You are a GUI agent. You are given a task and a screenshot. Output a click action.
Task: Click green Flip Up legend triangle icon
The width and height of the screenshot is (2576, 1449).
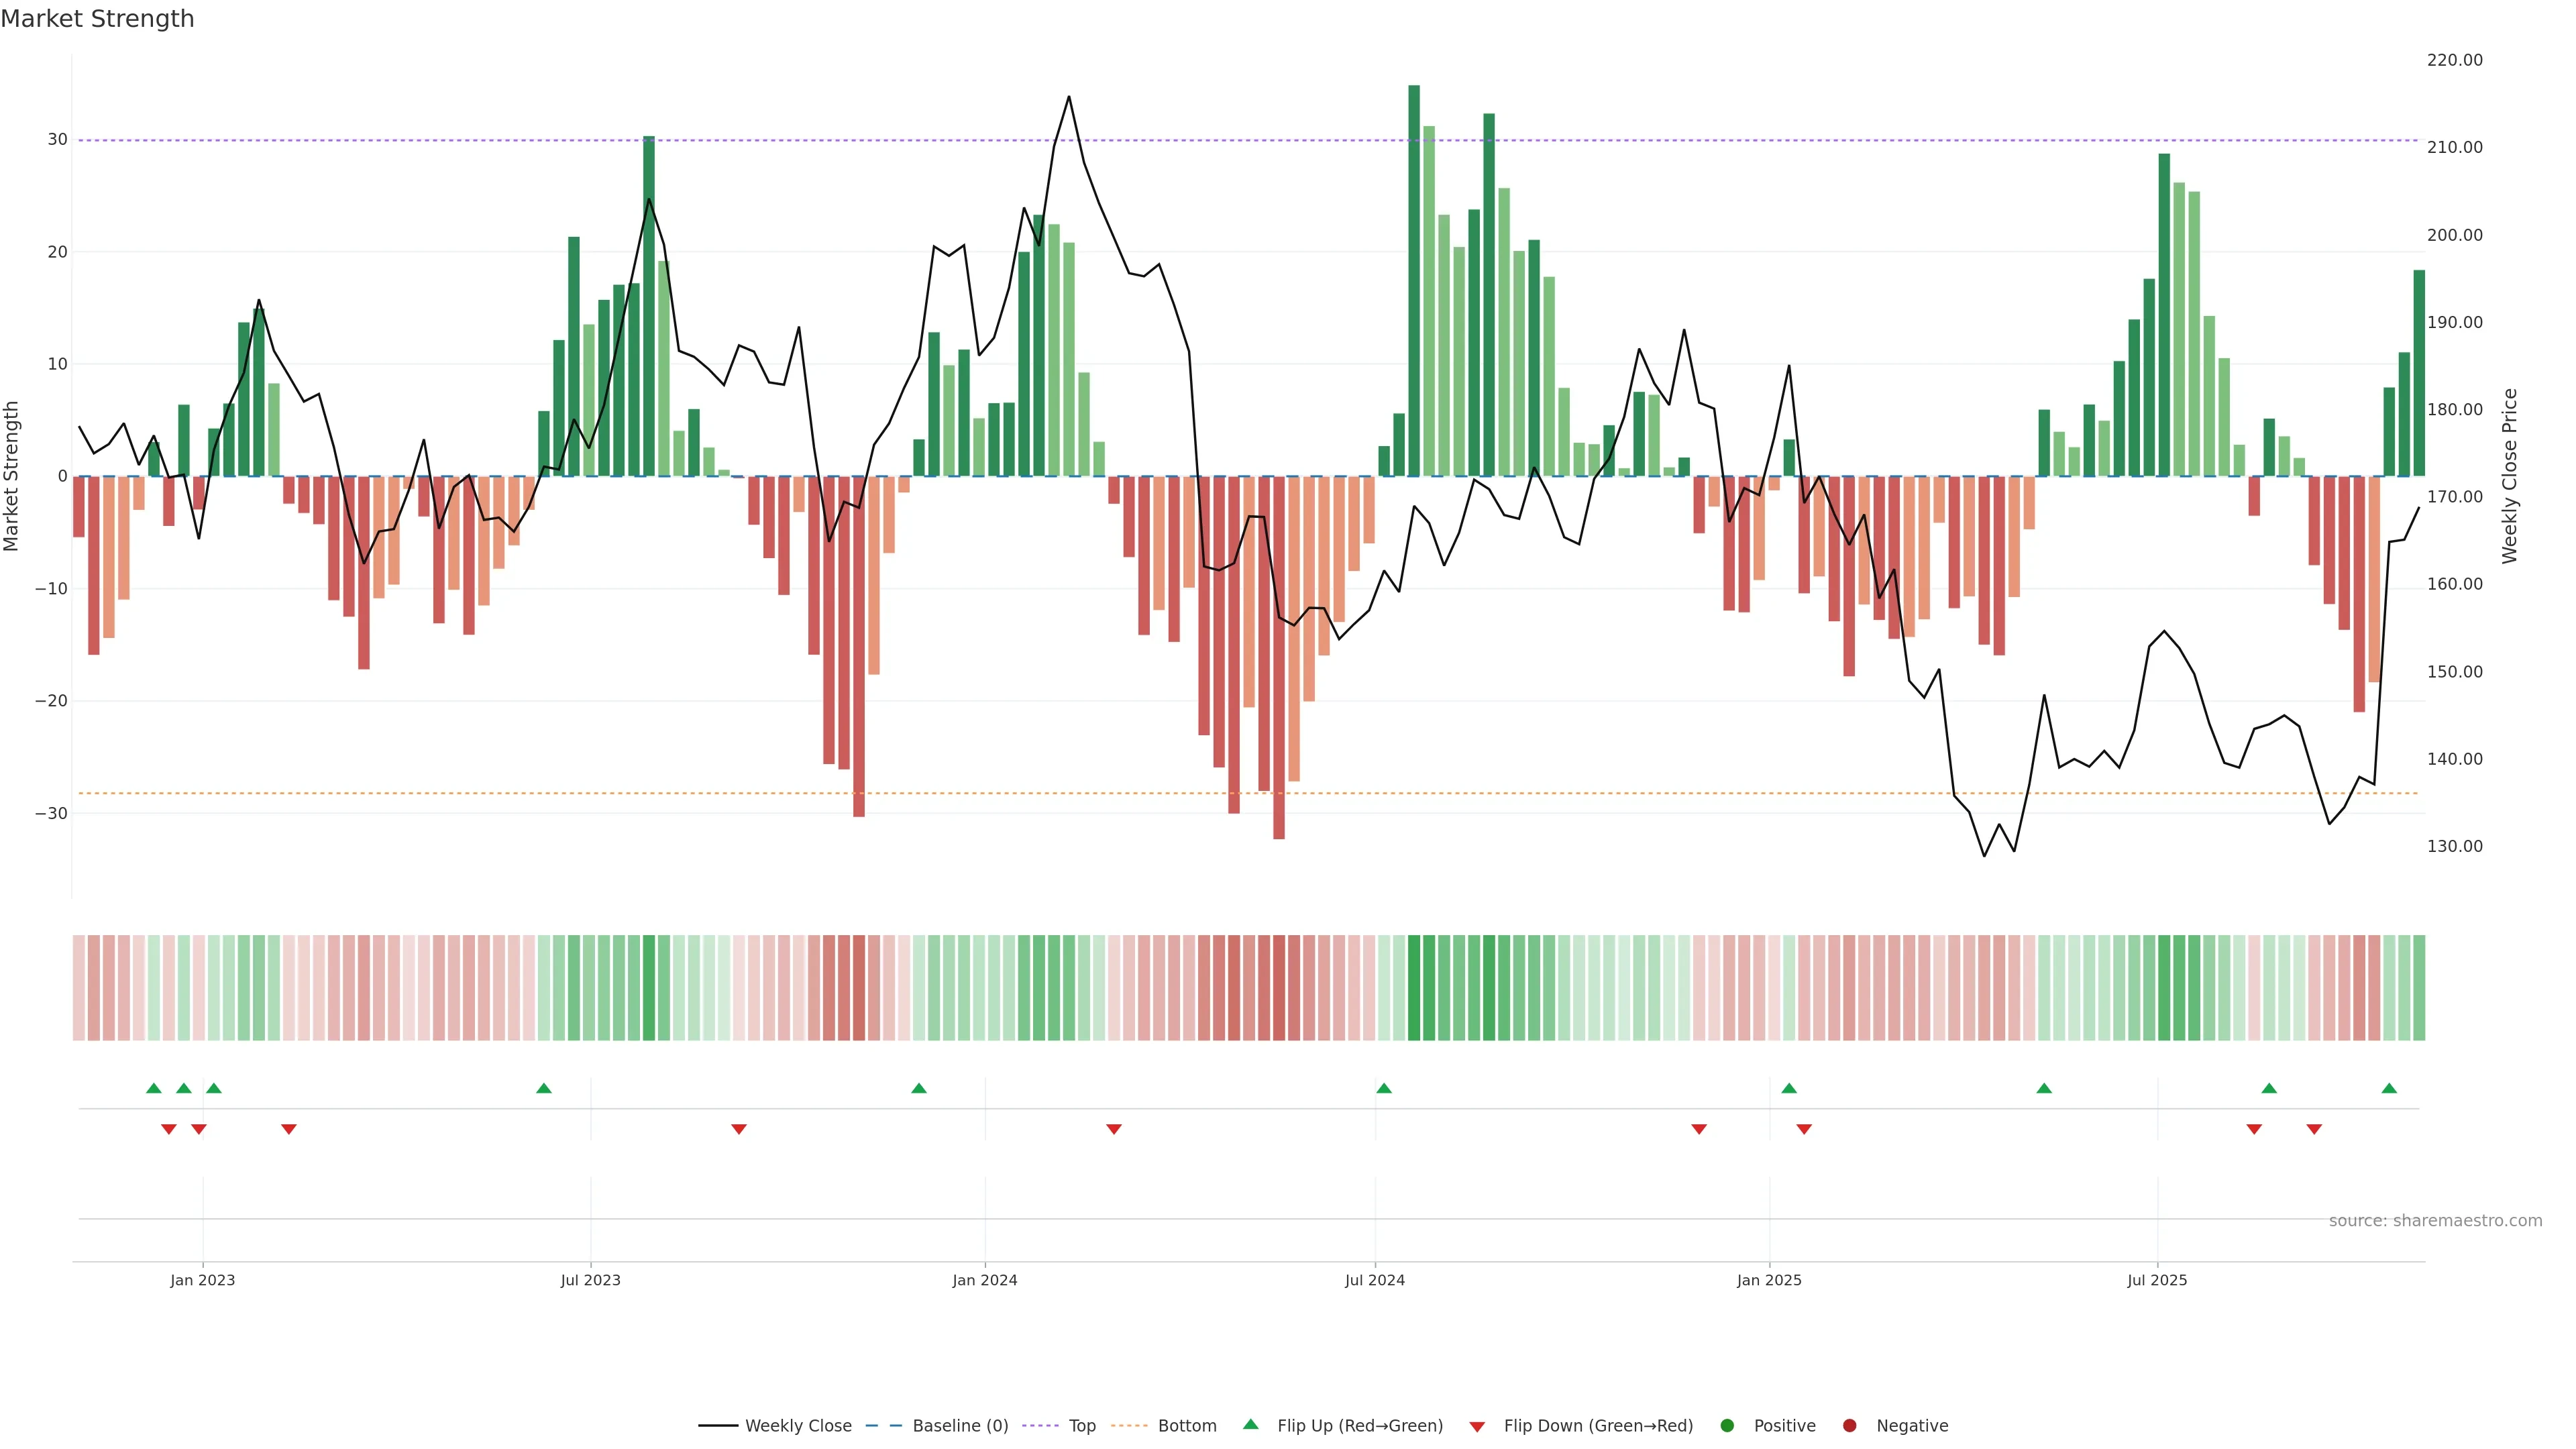[1250, 1425]
